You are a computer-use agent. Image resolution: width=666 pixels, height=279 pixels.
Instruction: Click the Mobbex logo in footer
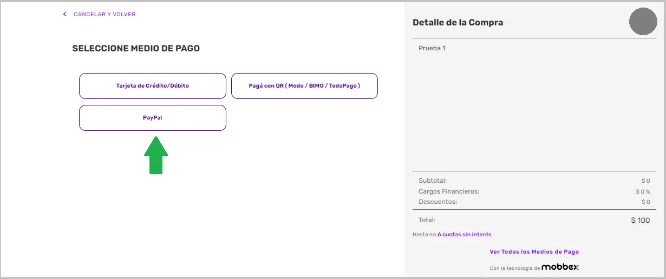pos(560,267)
